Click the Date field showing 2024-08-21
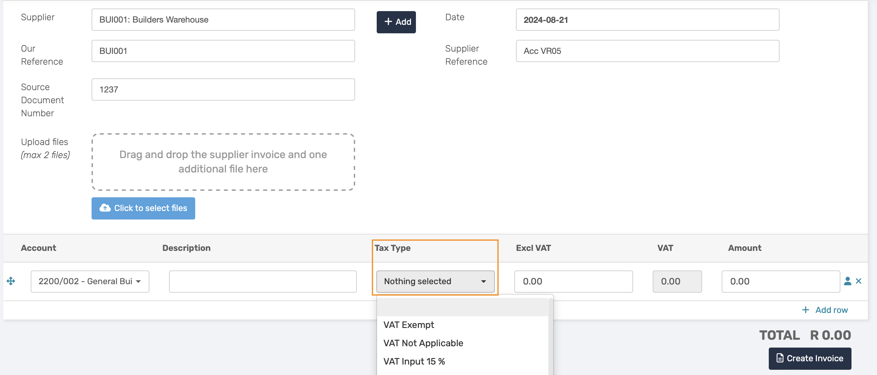 (647, 20)
